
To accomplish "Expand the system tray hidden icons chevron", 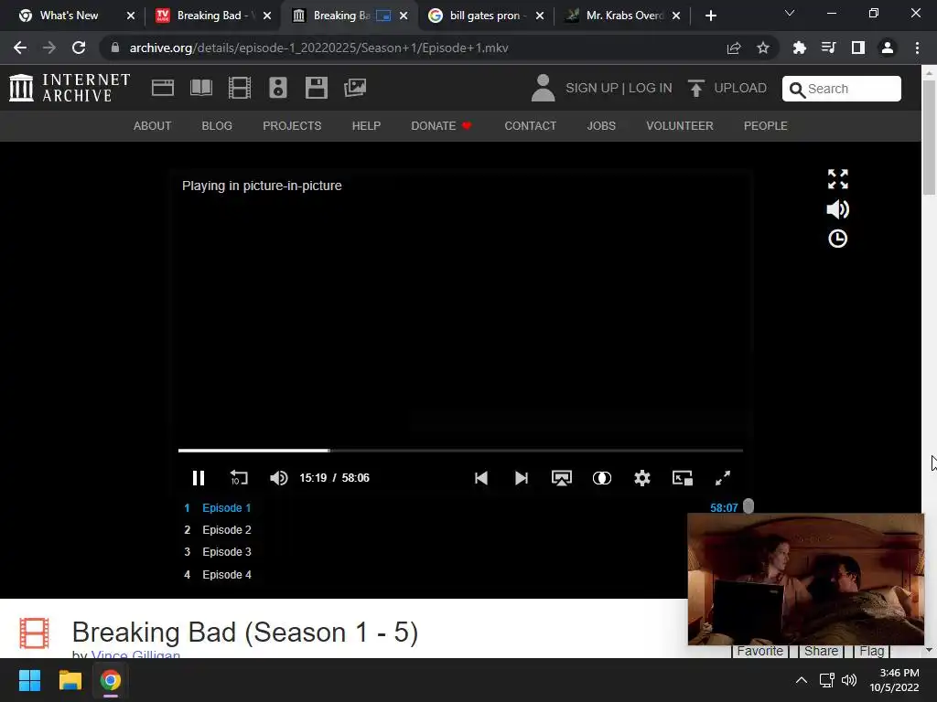I will tap(802, 680).
